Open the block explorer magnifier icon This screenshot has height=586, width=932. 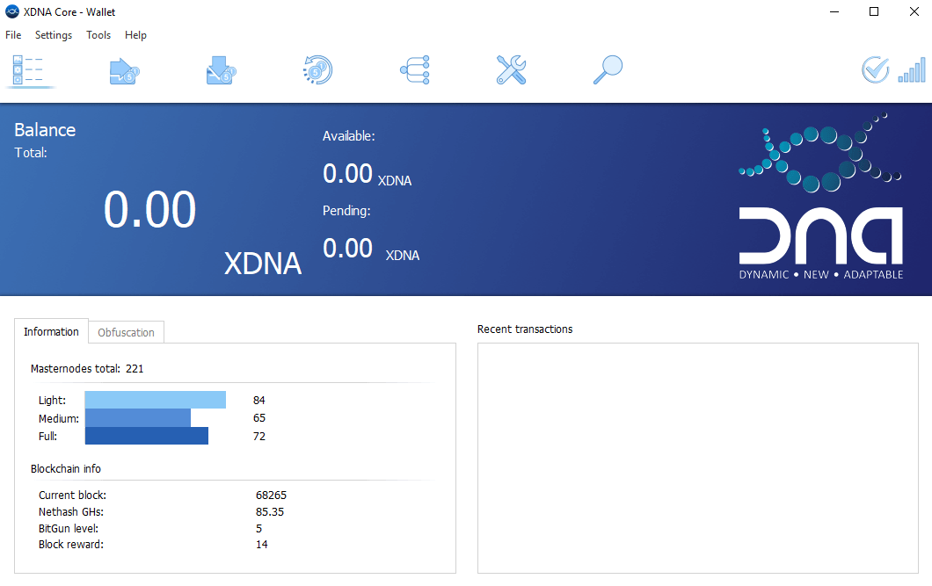click(608, 70)
